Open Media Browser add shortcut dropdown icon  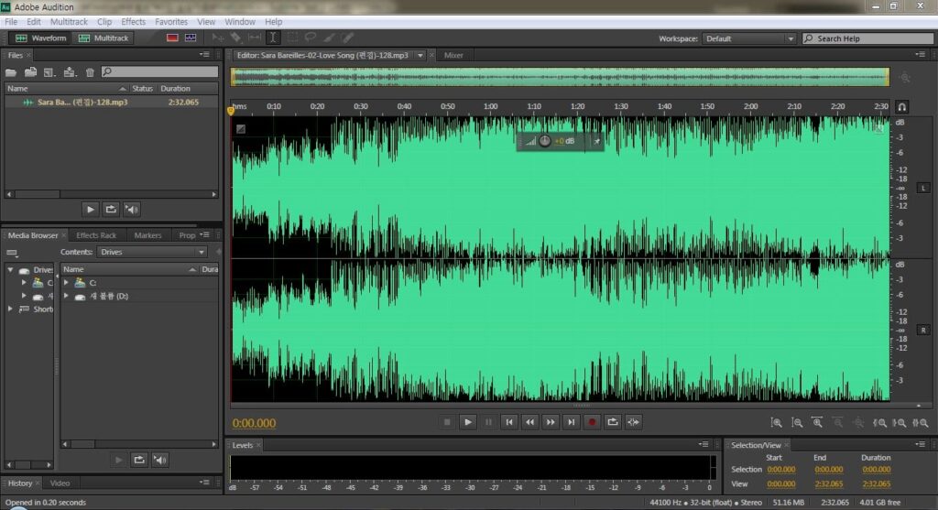click(12, 253)
